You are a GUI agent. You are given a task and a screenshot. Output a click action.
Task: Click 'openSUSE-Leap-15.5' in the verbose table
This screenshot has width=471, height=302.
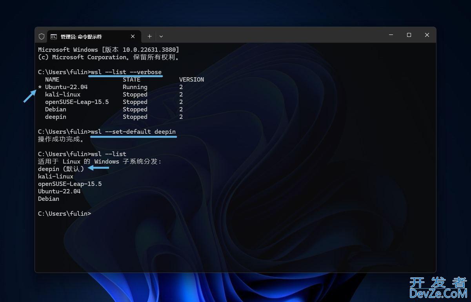point(77,102)
